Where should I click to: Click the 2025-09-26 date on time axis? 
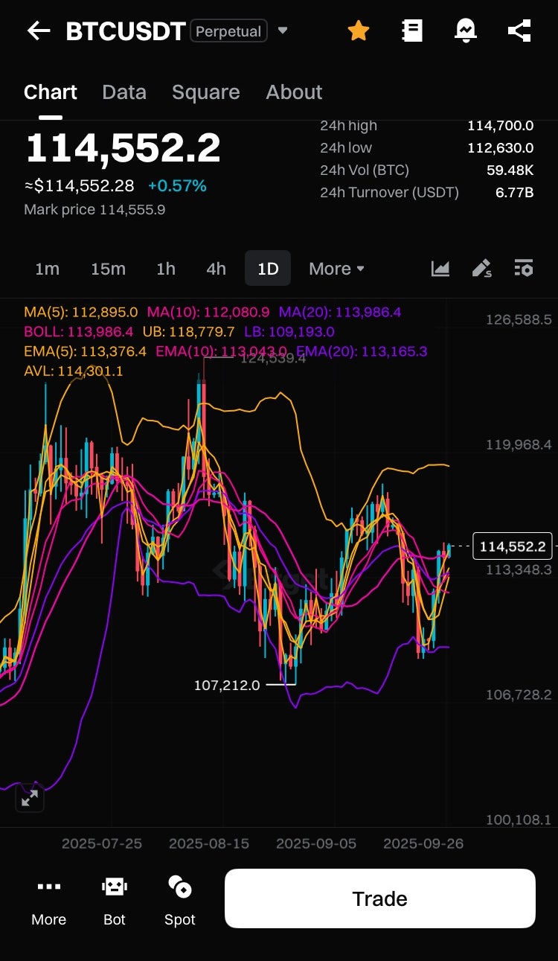[423, 844]
